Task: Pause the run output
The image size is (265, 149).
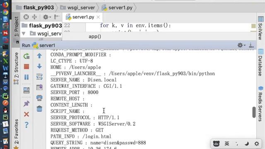Action: pyautogui.click(x=26, y=77)
